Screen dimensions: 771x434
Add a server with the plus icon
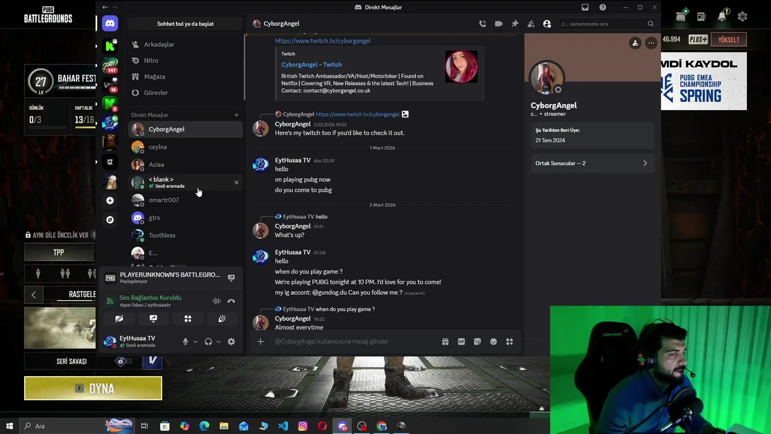point(110,200)
